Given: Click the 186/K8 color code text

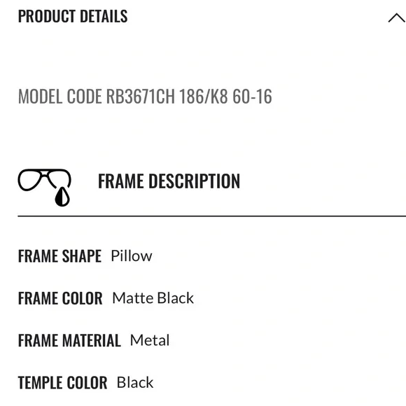Looking at the screenshot, I should pos(204,97).
